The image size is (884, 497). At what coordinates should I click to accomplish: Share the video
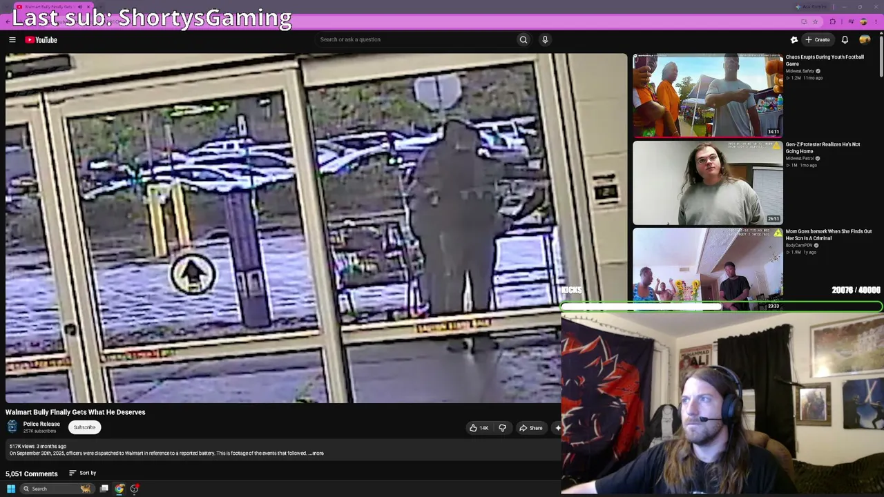531,428
